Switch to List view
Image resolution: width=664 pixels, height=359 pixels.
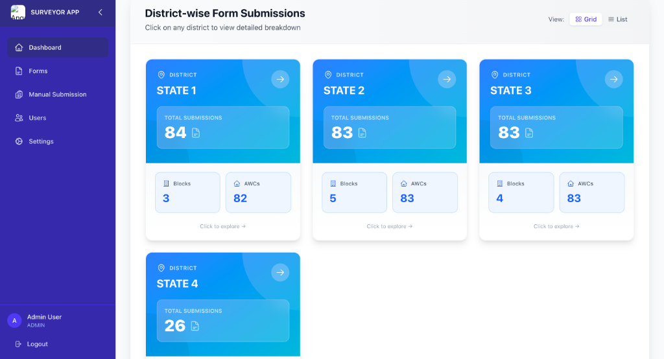pos(617,19)
